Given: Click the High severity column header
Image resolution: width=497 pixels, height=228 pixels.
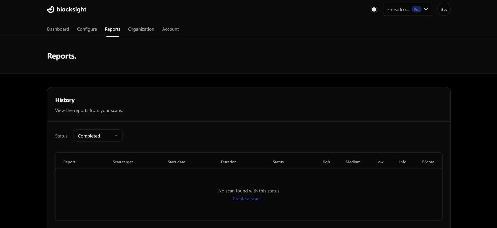Looking at the screenshot, I should 325,162.
